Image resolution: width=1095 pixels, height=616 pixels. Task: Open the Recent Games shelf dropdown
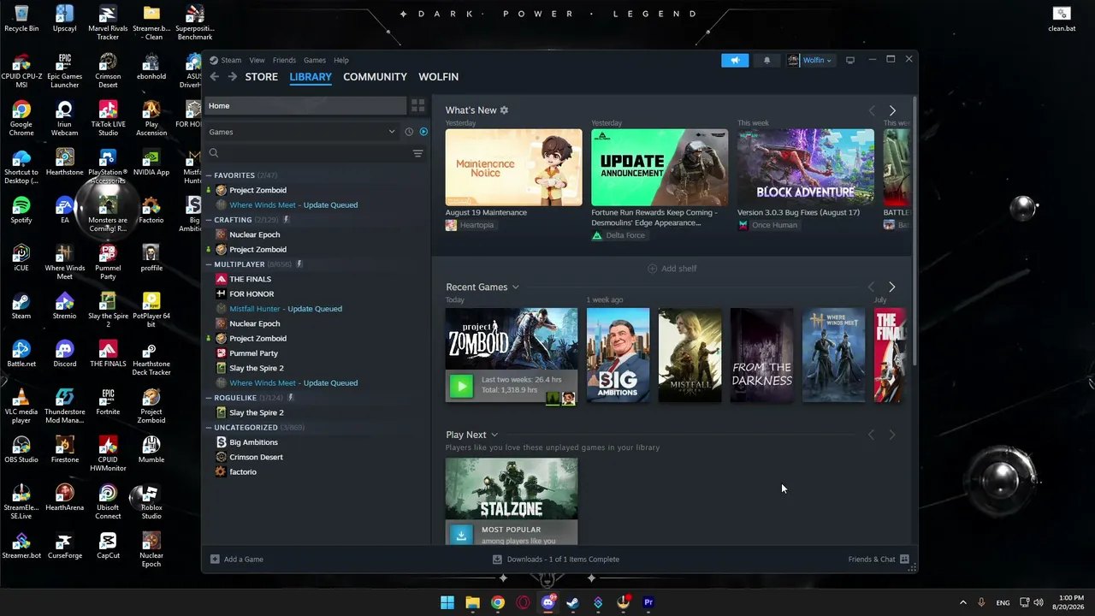pyautogui.click(x=515, y=287)
